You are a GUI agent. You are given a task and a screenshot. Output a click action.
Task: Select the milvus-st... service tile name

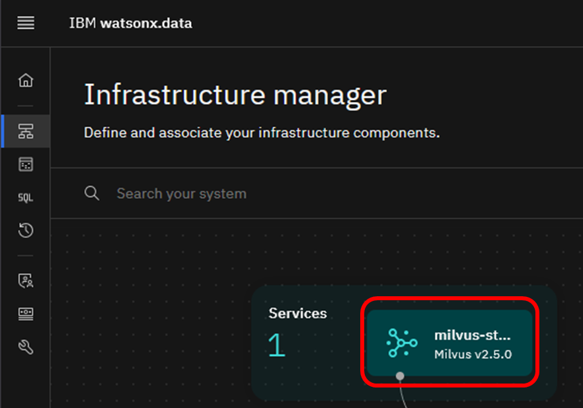point(472,335)
